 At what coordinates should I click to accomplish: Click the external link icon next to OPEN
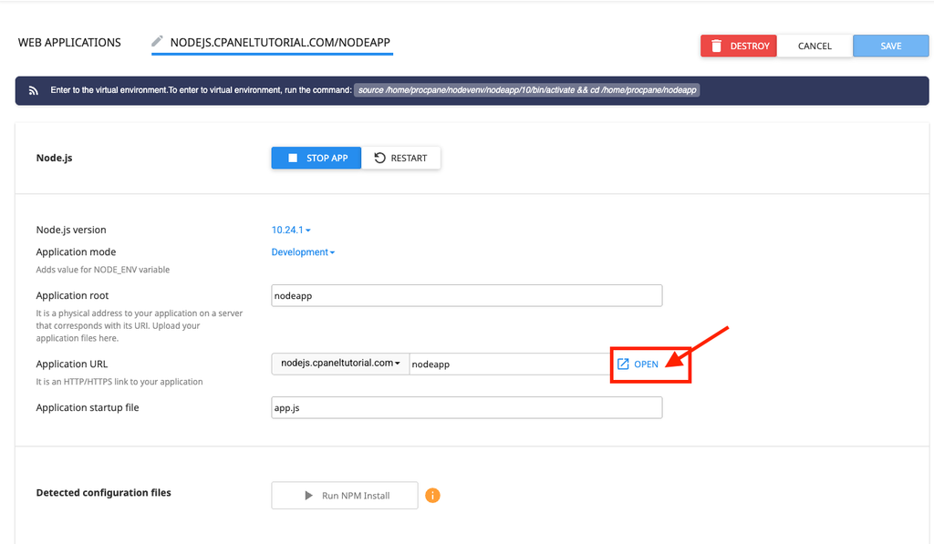[623, 364]
